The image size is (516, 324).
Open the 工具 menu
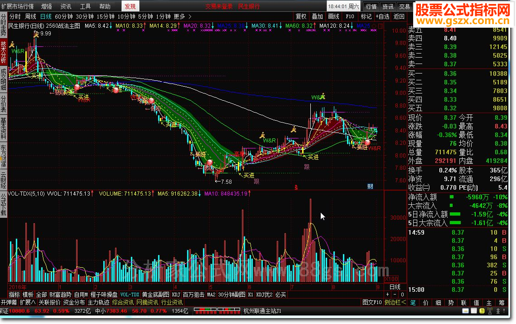pyautogui.click(x=85, y=6)
